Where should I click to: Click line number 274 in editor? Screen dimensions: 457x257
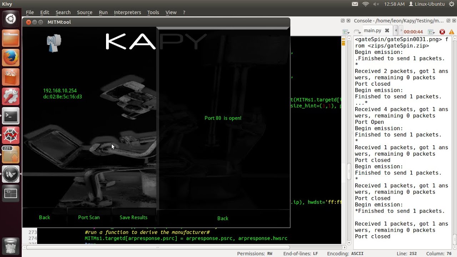click(x=32, y=238)
